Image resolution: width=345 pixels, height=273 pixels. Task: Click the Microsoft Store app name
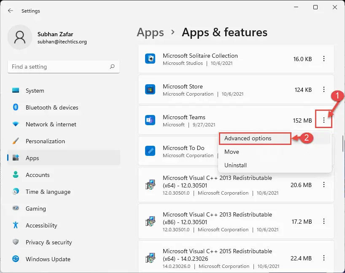(x=183, y=86)
